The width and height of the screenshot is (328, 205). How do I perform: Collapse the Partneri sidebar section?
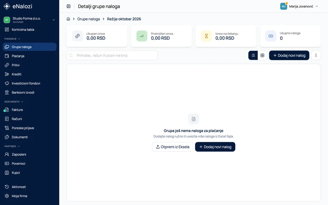click(x=12, y=146)
